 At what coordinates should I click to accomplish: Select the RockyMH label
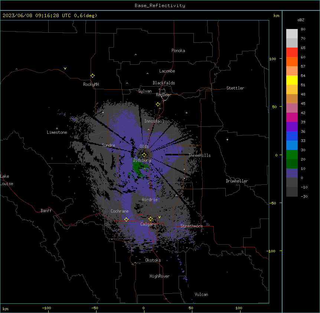[91, 84]
